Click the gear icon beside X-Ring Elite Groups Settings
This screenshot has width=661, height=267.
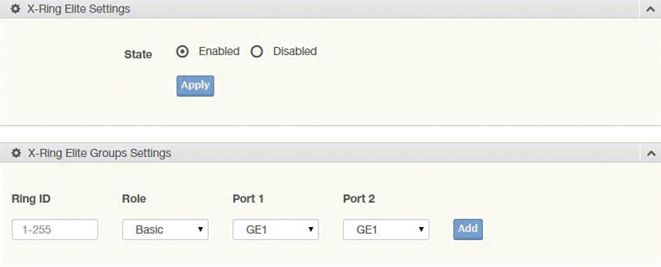point(16,153)
